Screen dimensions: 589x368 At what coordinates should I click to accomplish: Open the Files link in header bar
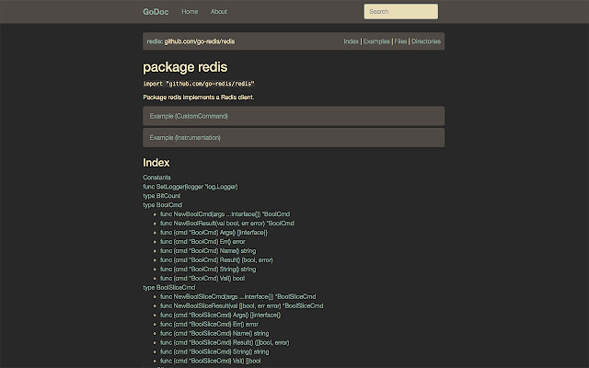(x=400, y=41)
